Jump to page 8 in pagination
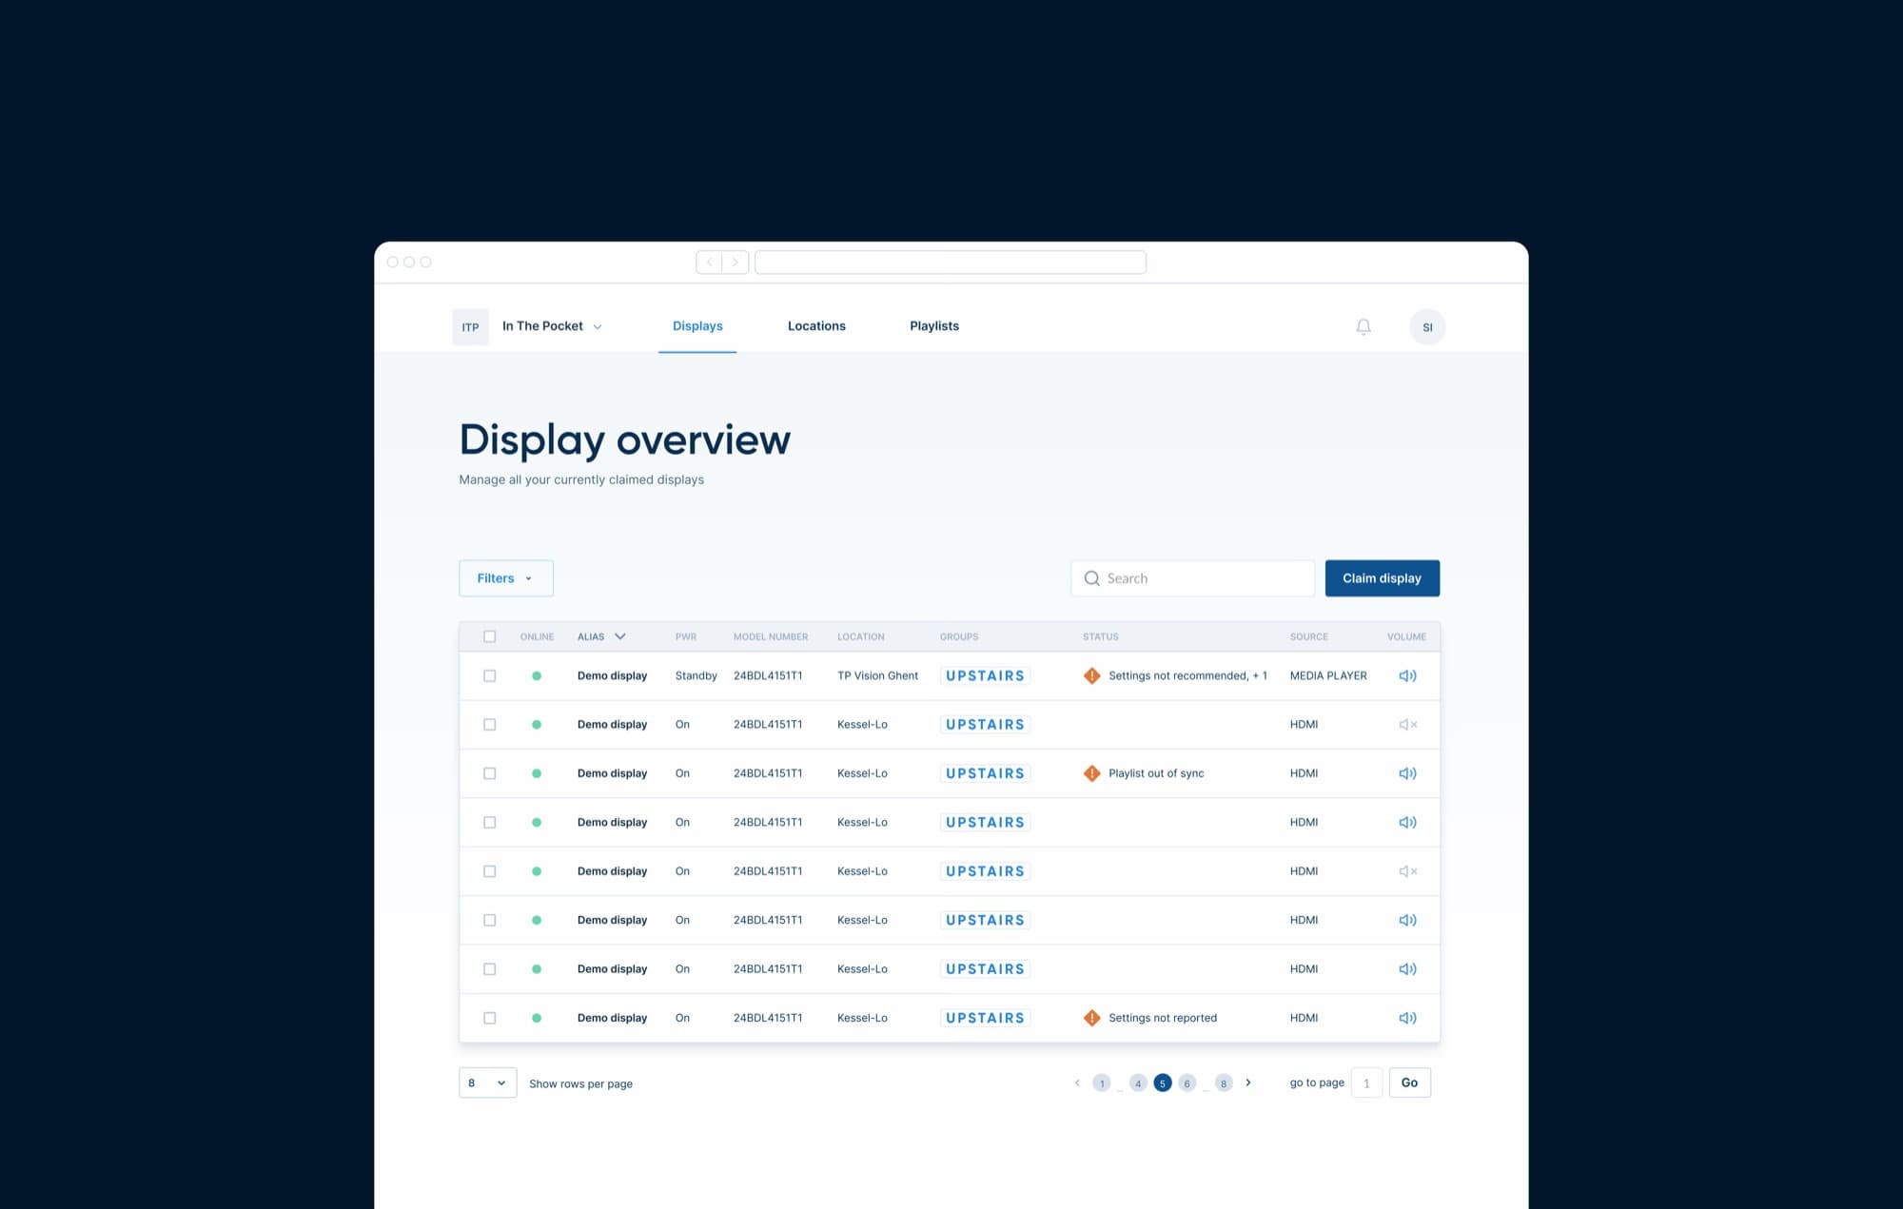The width and height of the screenshot is (1903, 1209). (1224, 1083)
